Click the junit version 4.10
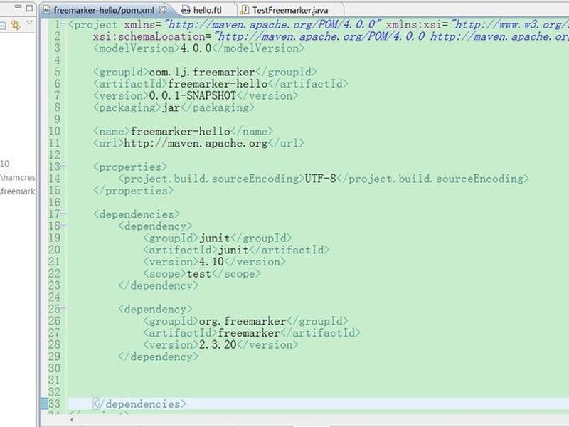The image size is (569, 427). (x=211, y=262)
